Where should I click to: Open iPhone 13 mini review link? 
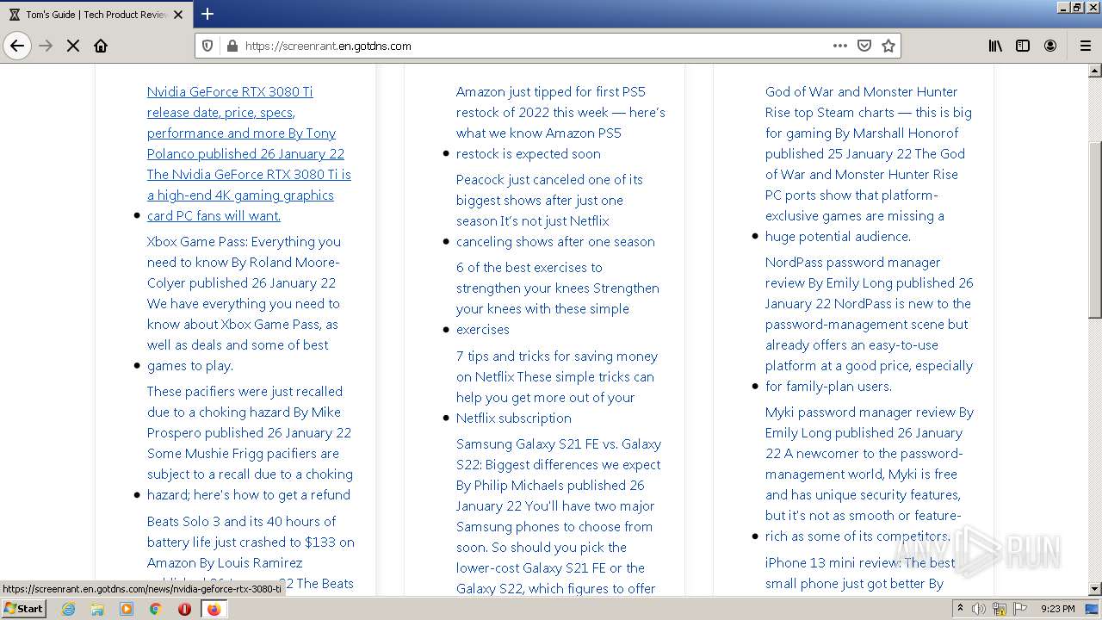[x=860, y=573]
